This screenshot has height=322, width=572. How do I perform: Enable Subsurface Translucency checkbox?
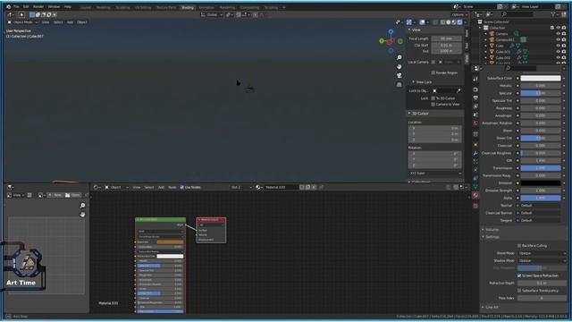coord(519,291)
